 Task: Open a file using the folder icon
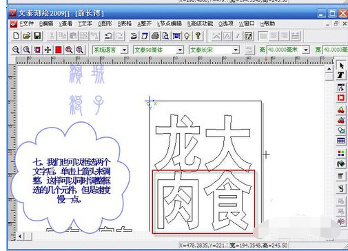click(27, 36)
